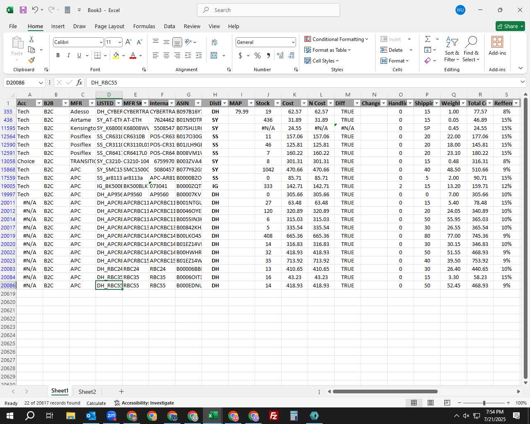The width and height of the screenshot is (530, 424).
Task: Toggle Normal view in status bar
Action: [414, 403]
